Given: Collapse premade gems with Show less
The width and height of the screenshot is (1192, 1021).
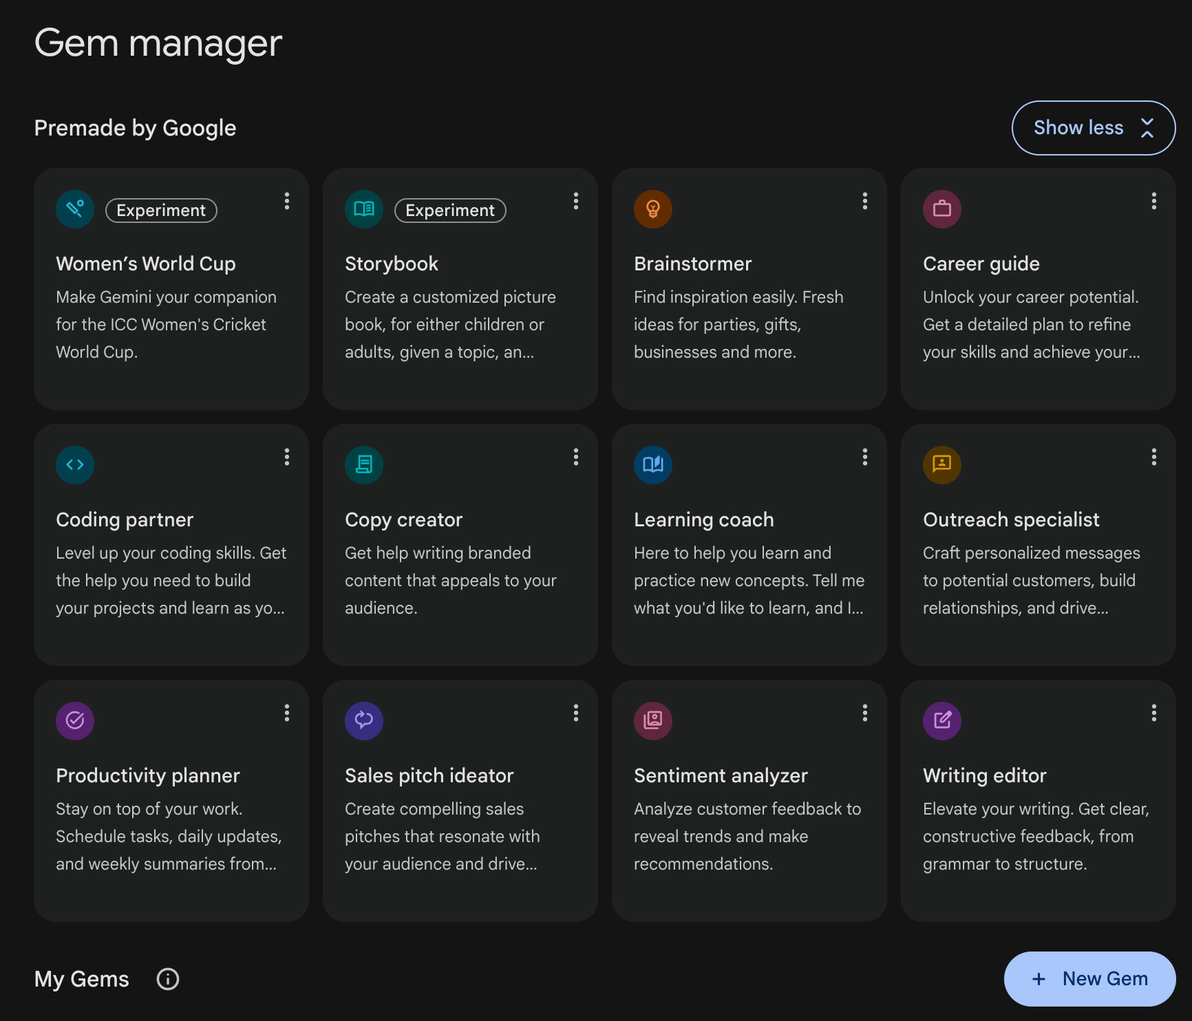Looking at the screenshot, I should [1093, 128].
